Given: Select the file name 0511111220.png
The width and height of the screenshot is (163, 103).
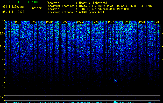Looking at the screenshot, I should (13, 7).
